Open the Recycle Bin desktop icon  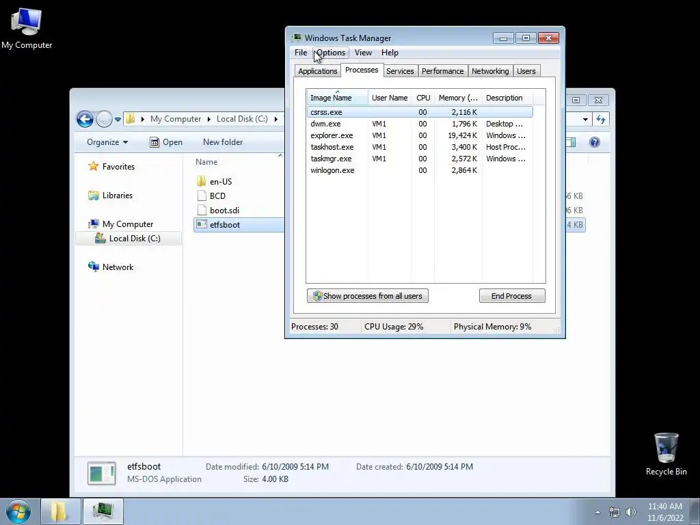(666, 454)
